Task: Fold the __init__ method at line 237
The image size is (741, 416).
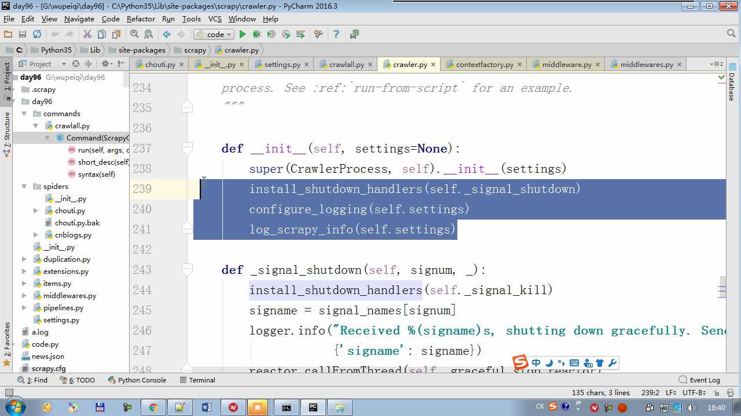Action: coord(187,148)
